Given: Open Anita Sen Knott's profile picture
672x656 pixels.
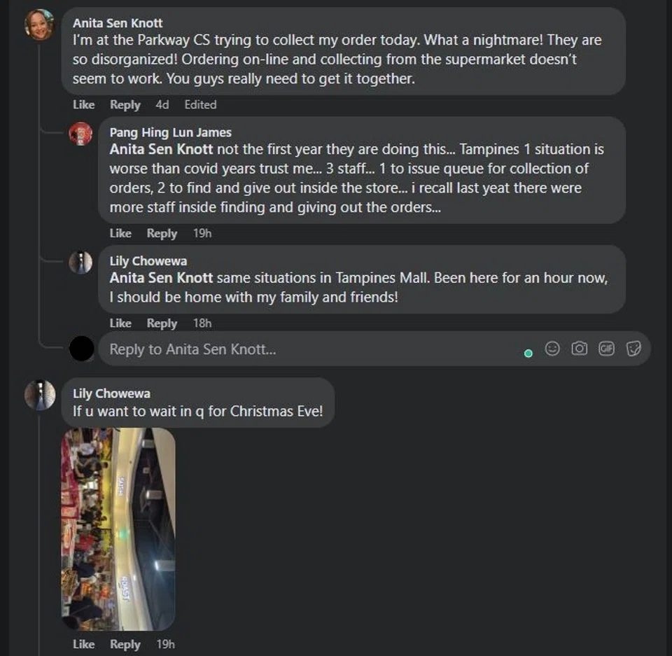Looking at the screenshot, I should [39, 25].
